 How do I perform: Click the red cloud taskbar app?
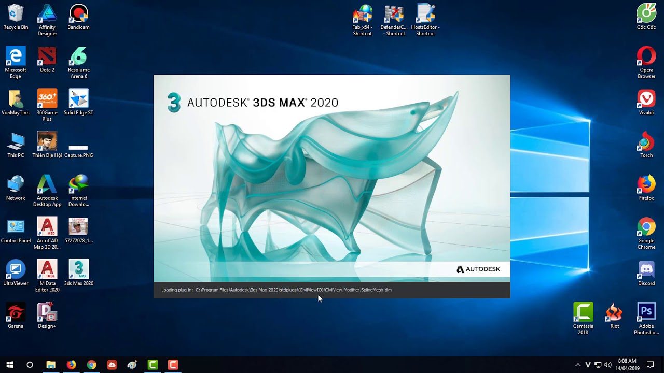pos(112,365)
